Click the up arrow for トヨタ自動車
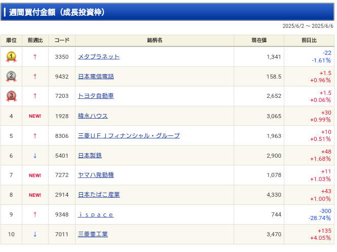The width and height of the screenshot is (337, 252). [35, 96]
